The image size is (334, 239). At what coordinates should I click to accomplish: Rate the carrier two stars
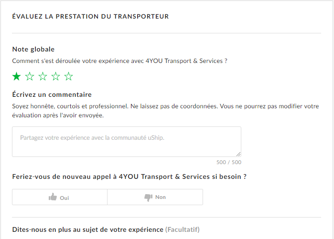(x=30, y=76)
